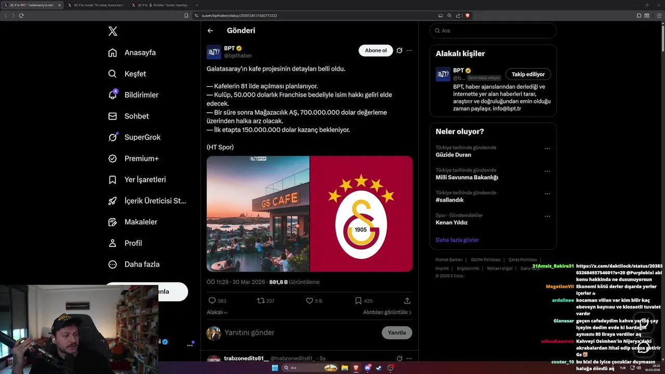Open Hizmet Şartları footer link

click(449, 260)
